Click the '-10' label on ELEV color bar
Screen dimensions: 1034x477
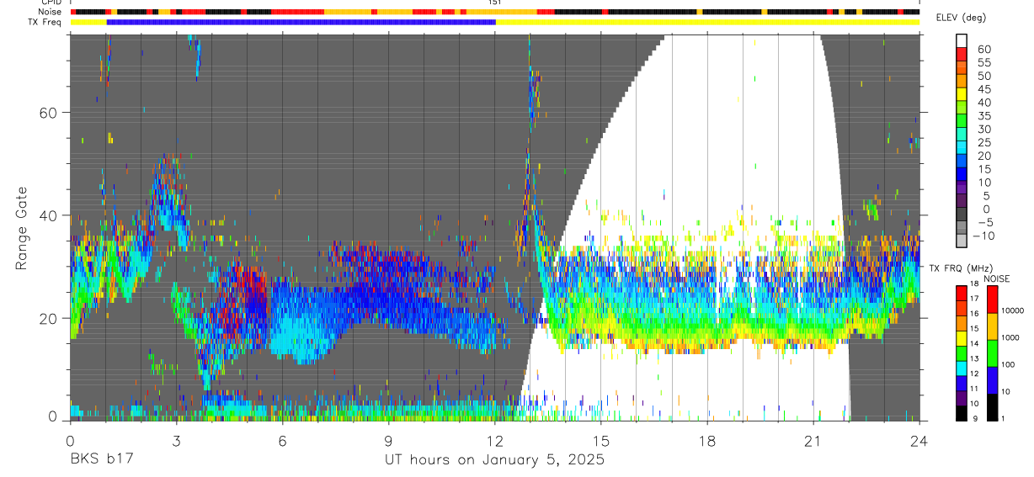pyautogui.click(x=983, y=236)
